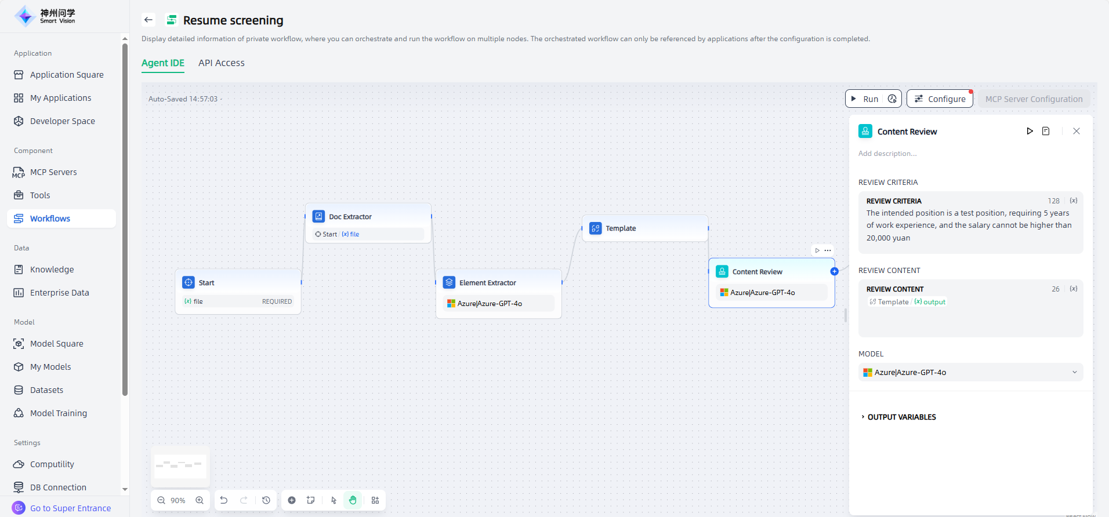1109x517 pixels.
Task: Add a note to the canvas
Action: click(311, 500)
